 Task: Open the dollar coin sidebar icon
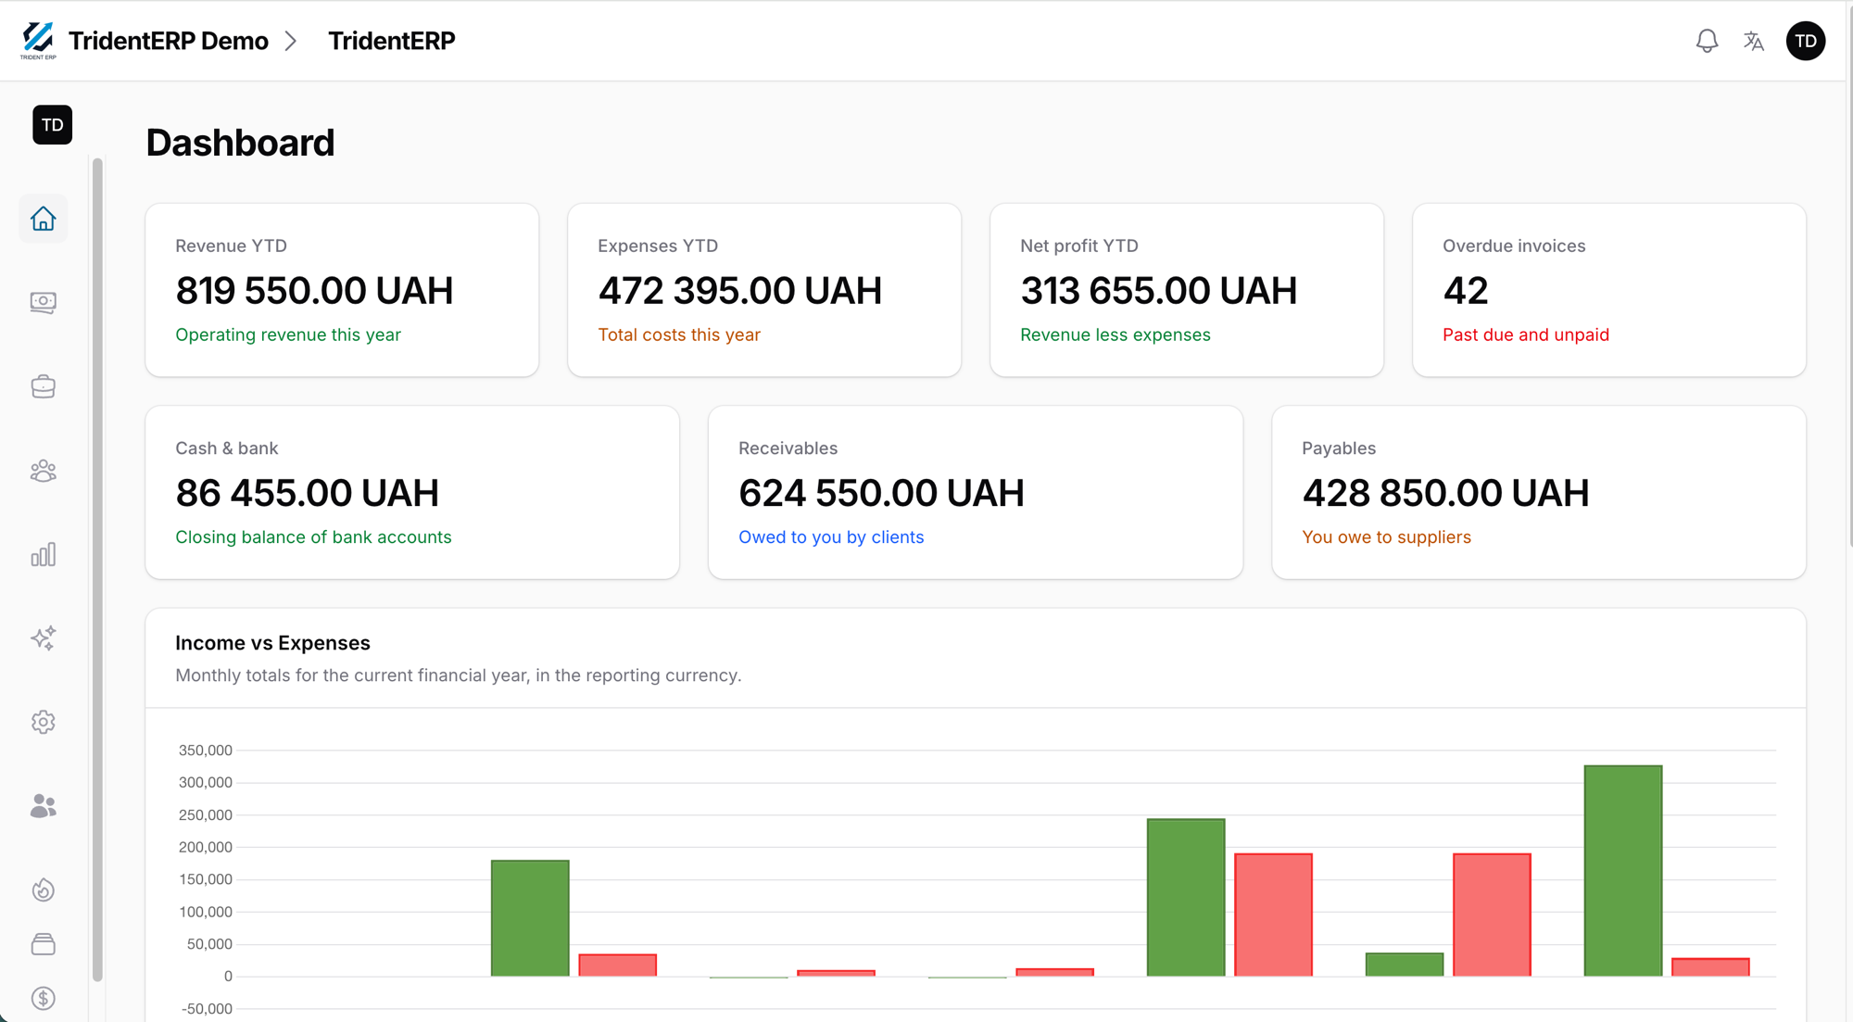[43, 998]
